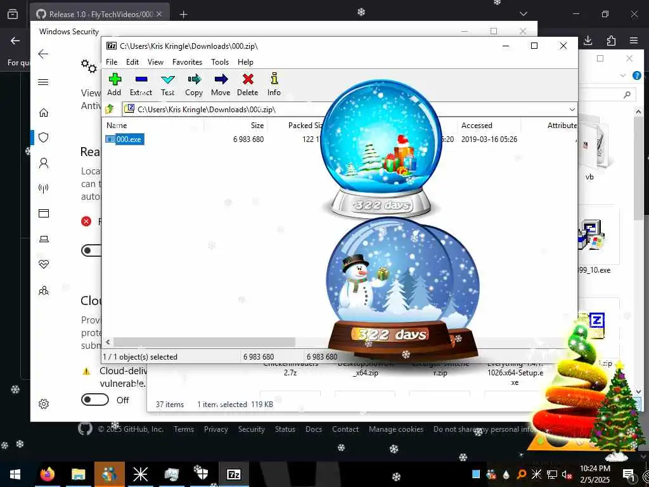649x487 pixels.
Task: Open Device security laptop sidebar icon
Action: click(44, 239)
